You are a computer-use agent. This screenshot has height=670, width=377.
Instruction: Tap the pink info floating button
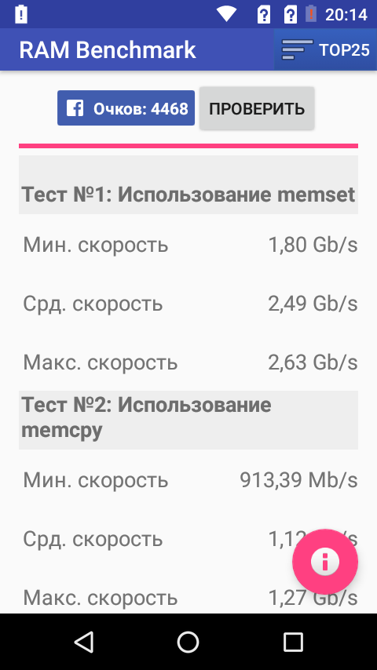tap(325, 562)
